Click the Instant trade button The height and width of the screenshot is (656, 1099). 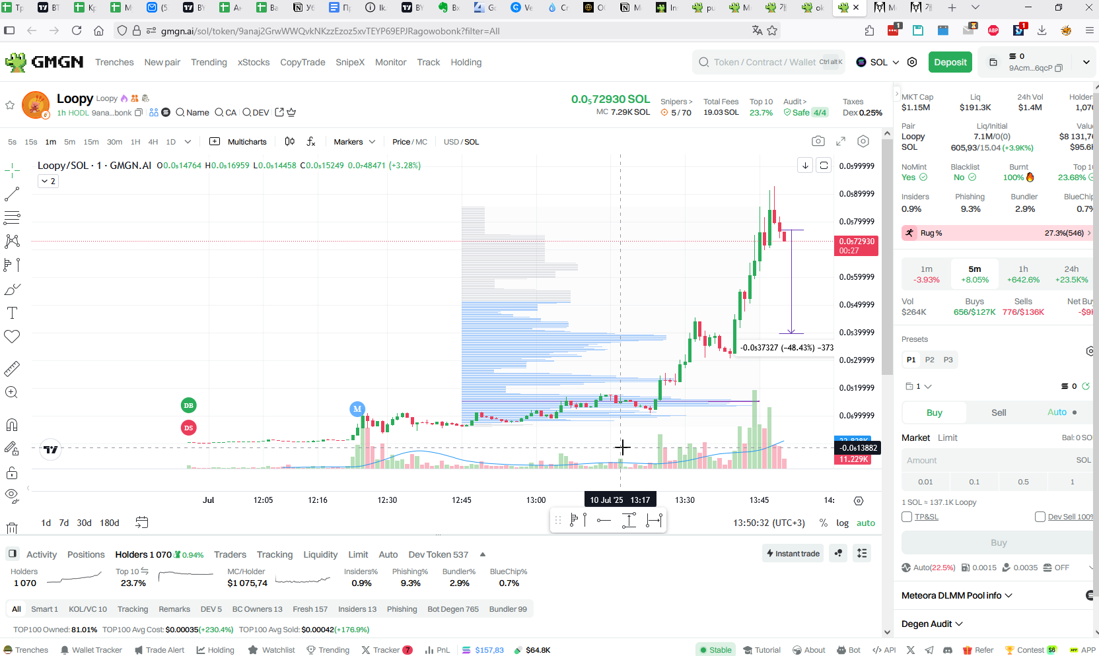click(793, 553)
